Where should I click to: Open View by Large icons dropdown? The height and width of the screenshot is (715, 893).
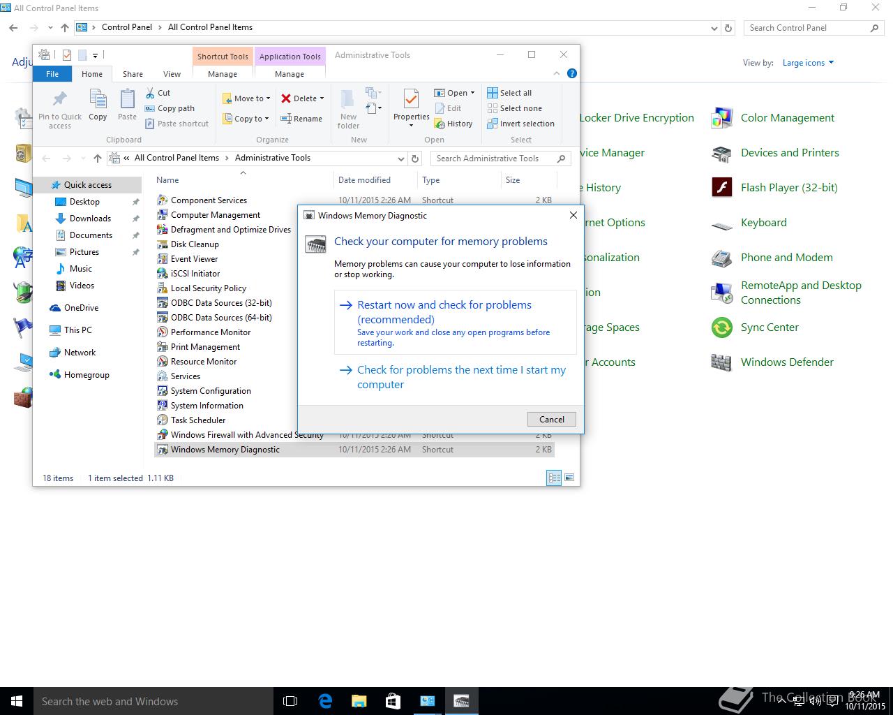click(x=808, y=63)
